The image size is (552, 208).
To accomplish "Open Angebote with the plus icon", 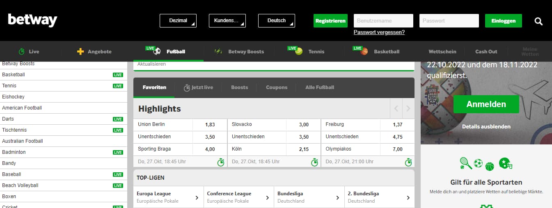I will tap(80, 52).
